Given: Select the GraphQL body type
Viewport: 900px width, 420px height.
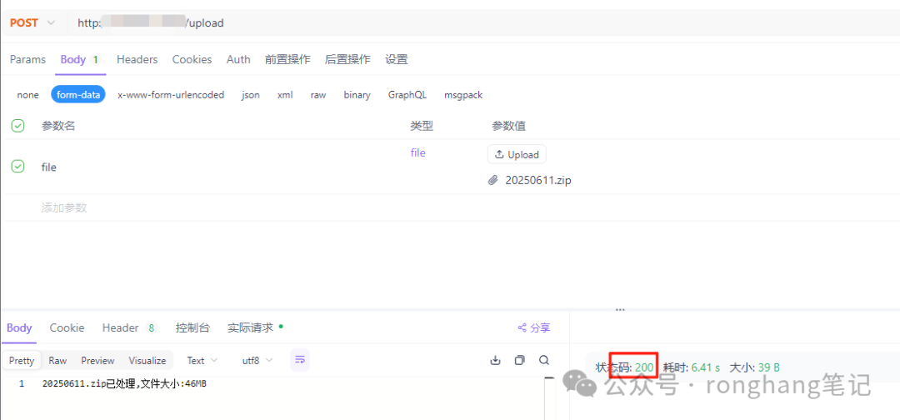Looking at the screenshot, I should tap(407, 95).
